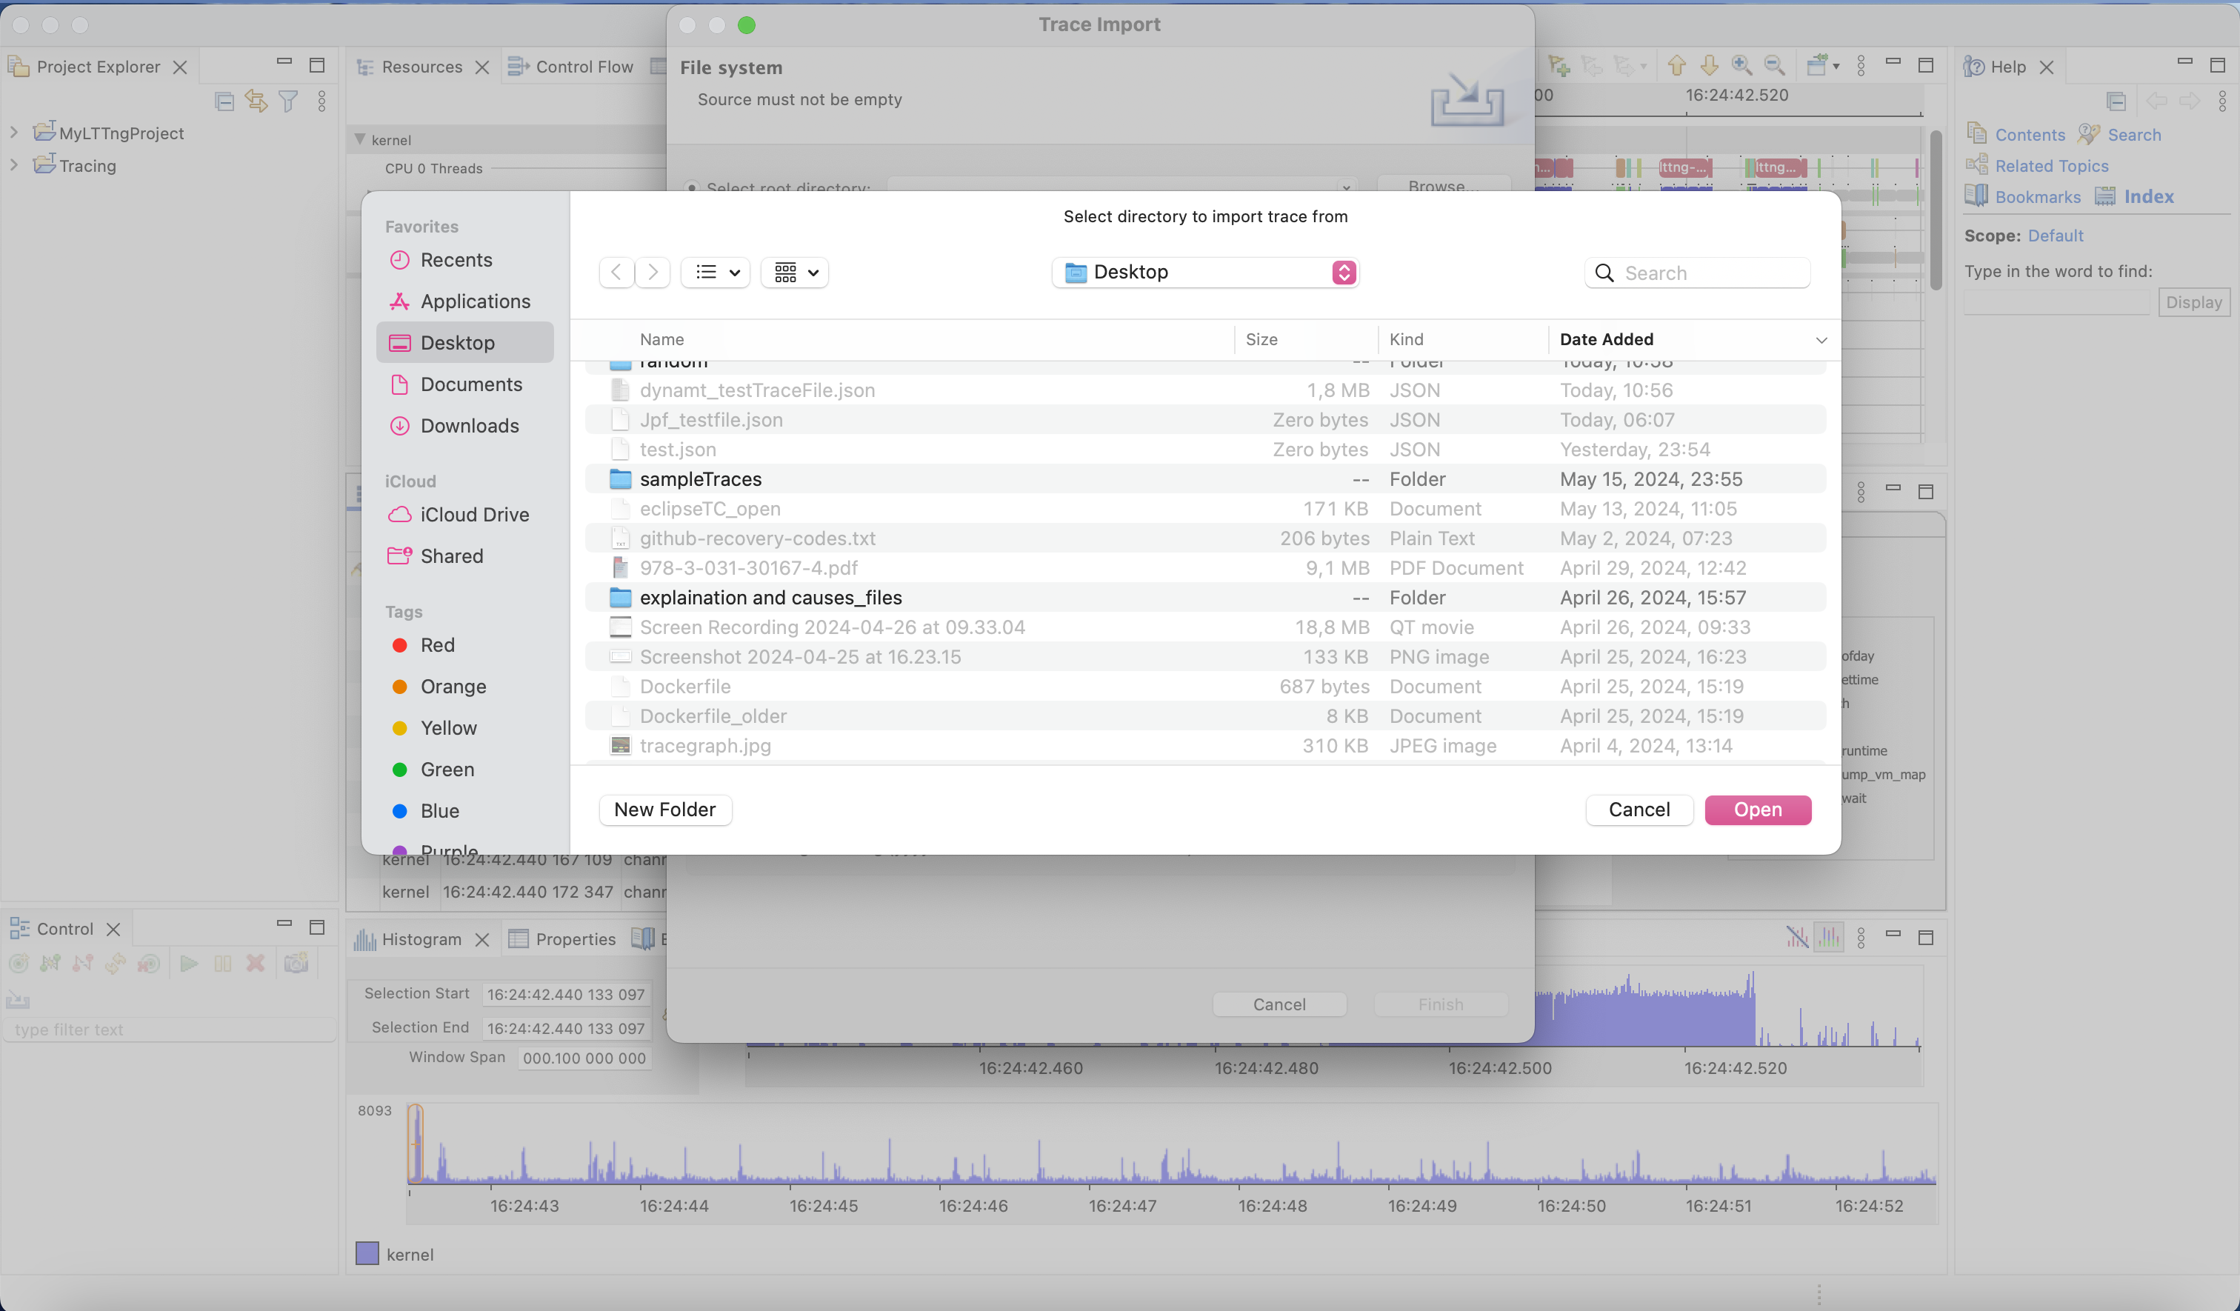Expand the MyLTTngProject tree node
Image resolution: width=2240 pixels, height=1311 pixels.
[x=13, y=133]
